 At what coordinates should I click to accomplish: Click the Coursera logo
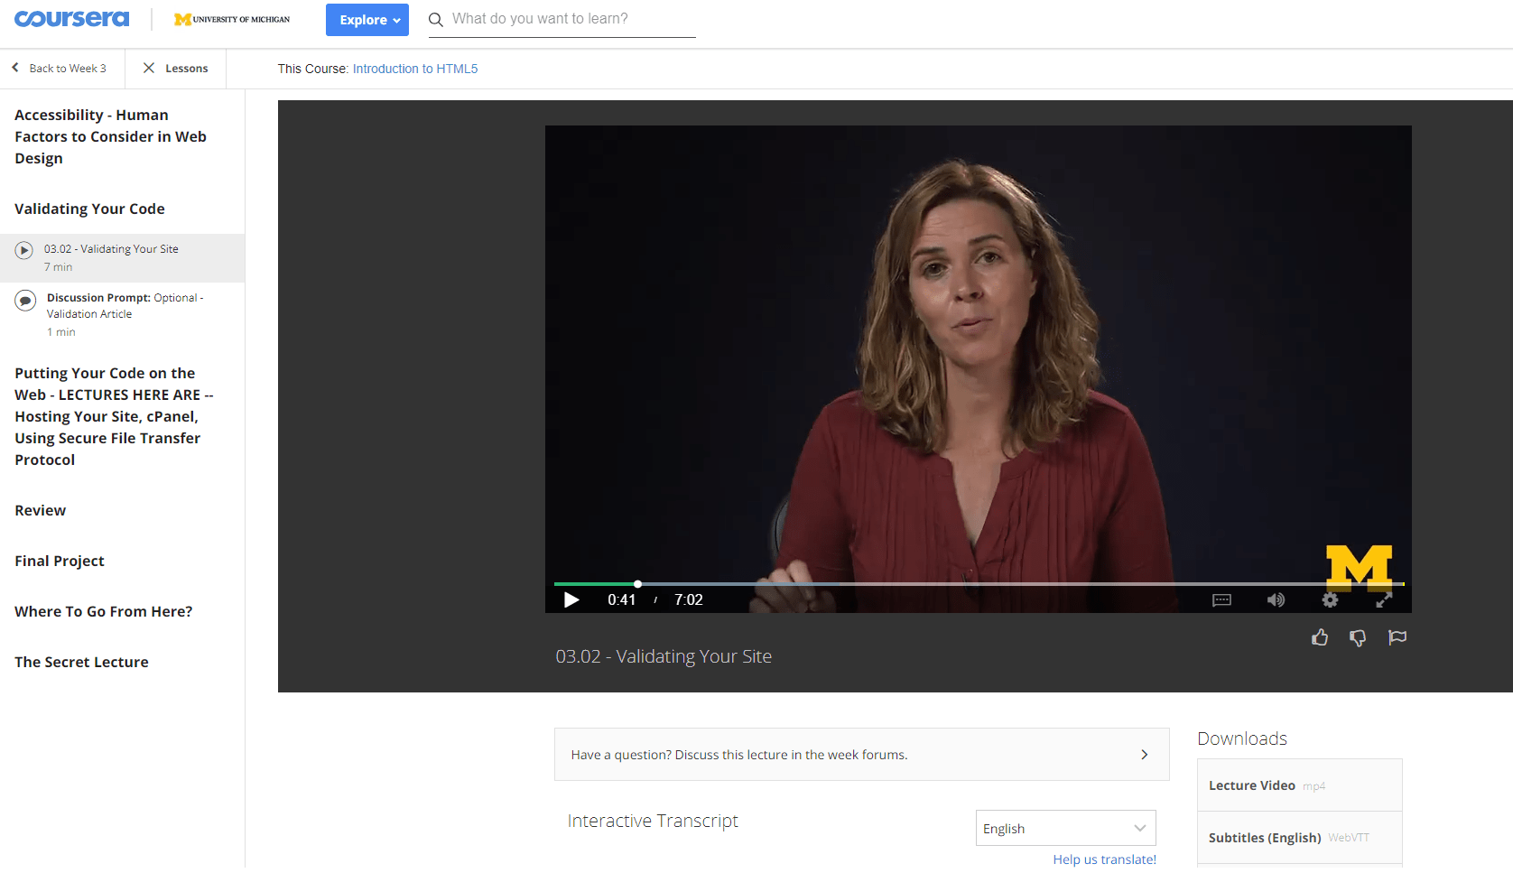(x=72, y=19)
